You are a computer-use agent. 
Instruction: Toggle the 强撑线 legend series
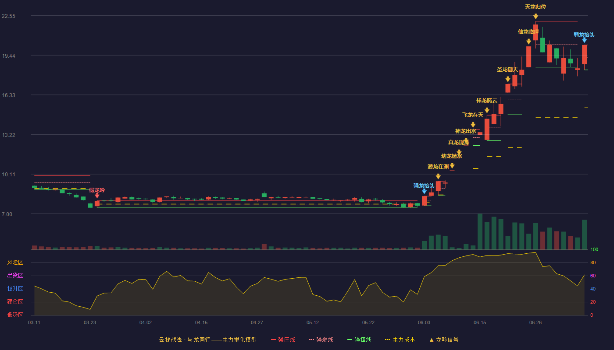click(x=359, y=339)
